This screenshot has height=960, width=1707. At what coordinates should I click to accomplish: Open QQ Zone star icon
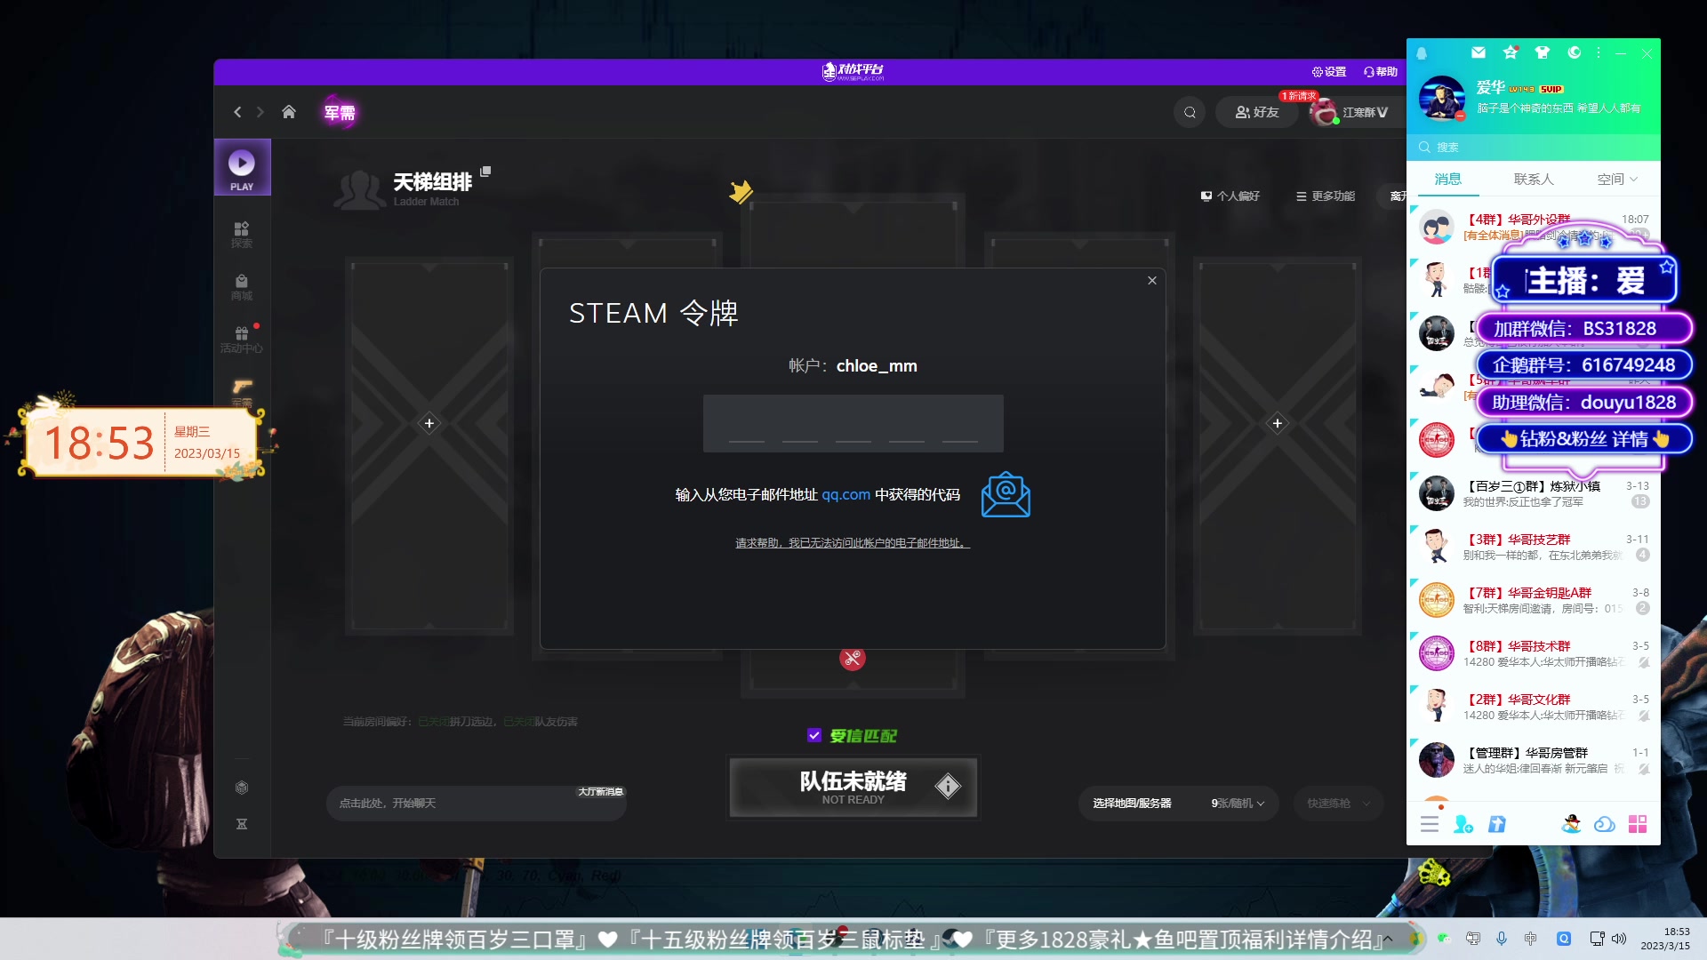[x=1511, y=53]
